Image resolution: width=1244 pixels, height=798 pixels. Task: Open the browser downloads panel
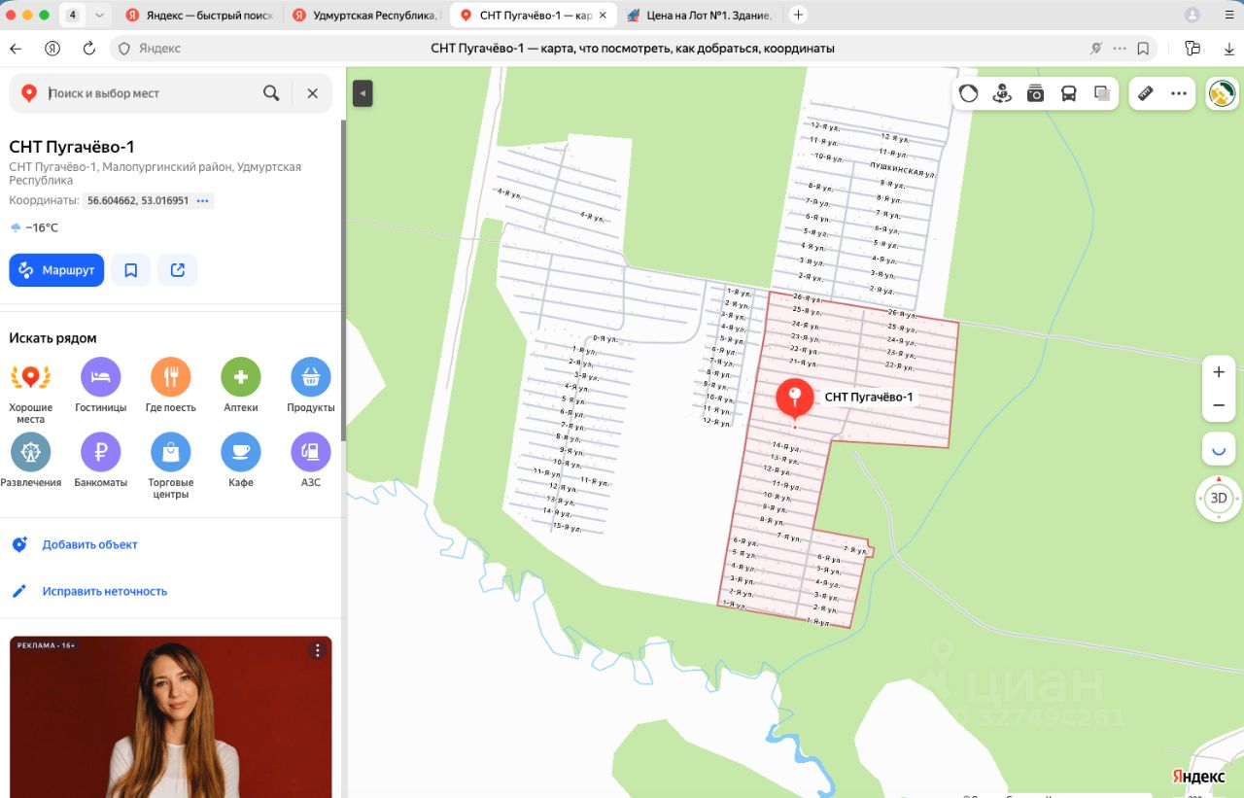point(1228,49)
